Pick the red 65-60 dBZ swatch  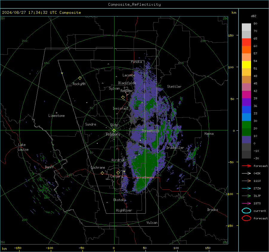pyautogui.click(x=246, y=42)
